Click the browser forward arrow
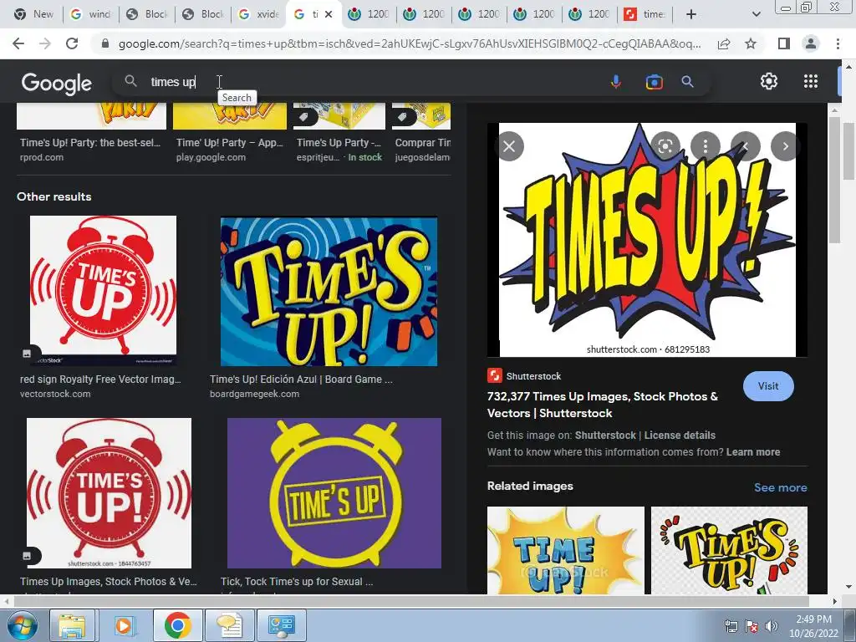 [x=45, y=43]
